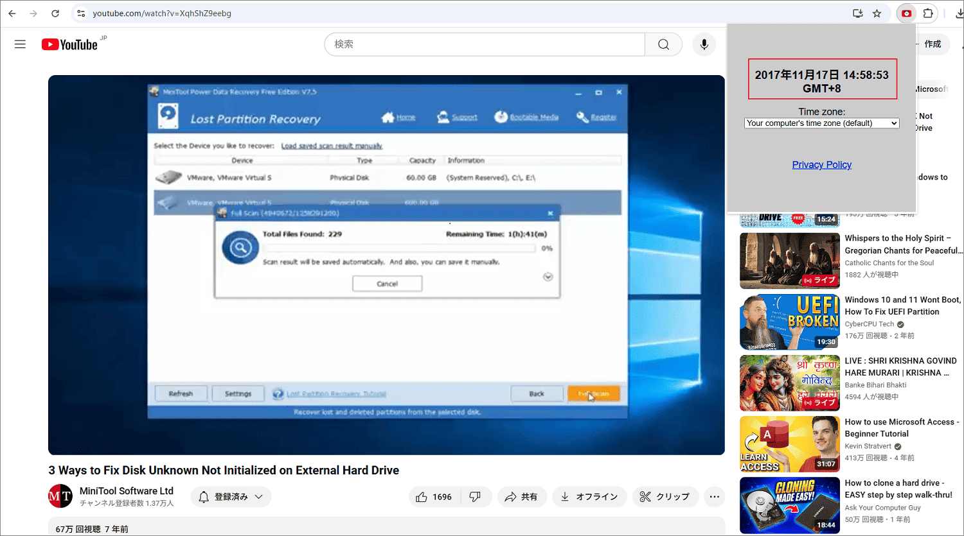Like the video with thumbs up

pos(434,497)
